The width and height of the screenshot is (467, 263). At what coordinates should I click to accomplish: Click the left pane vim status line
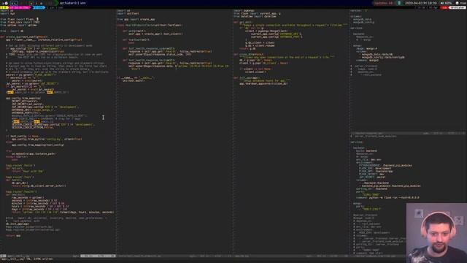point(58,256)
